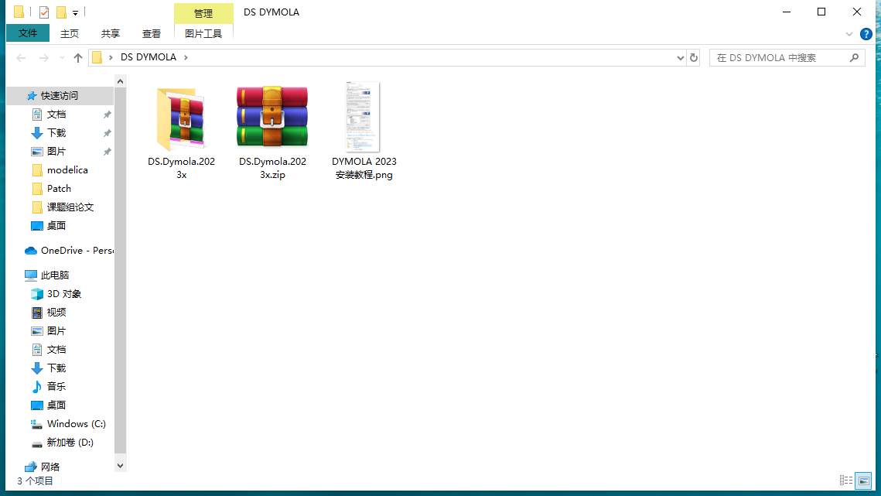Click the DS.Dymola.2023x folder name label

pos(182,168)
